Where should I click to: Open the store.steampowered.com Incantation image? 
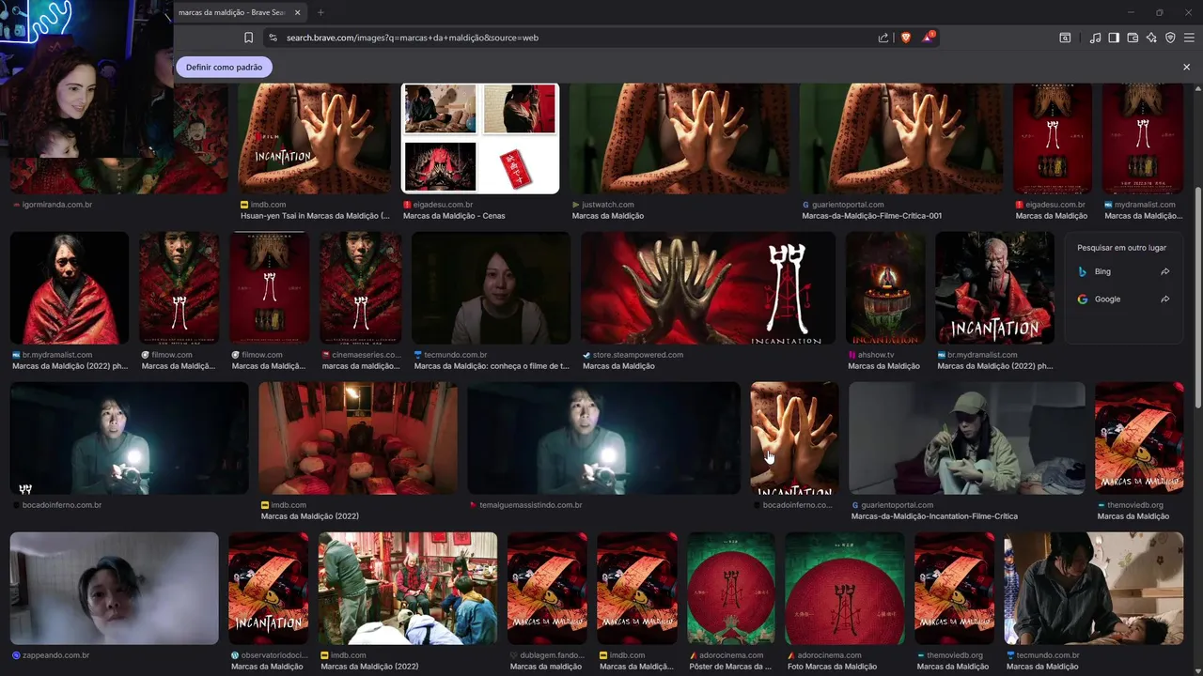tap(708, 288)
